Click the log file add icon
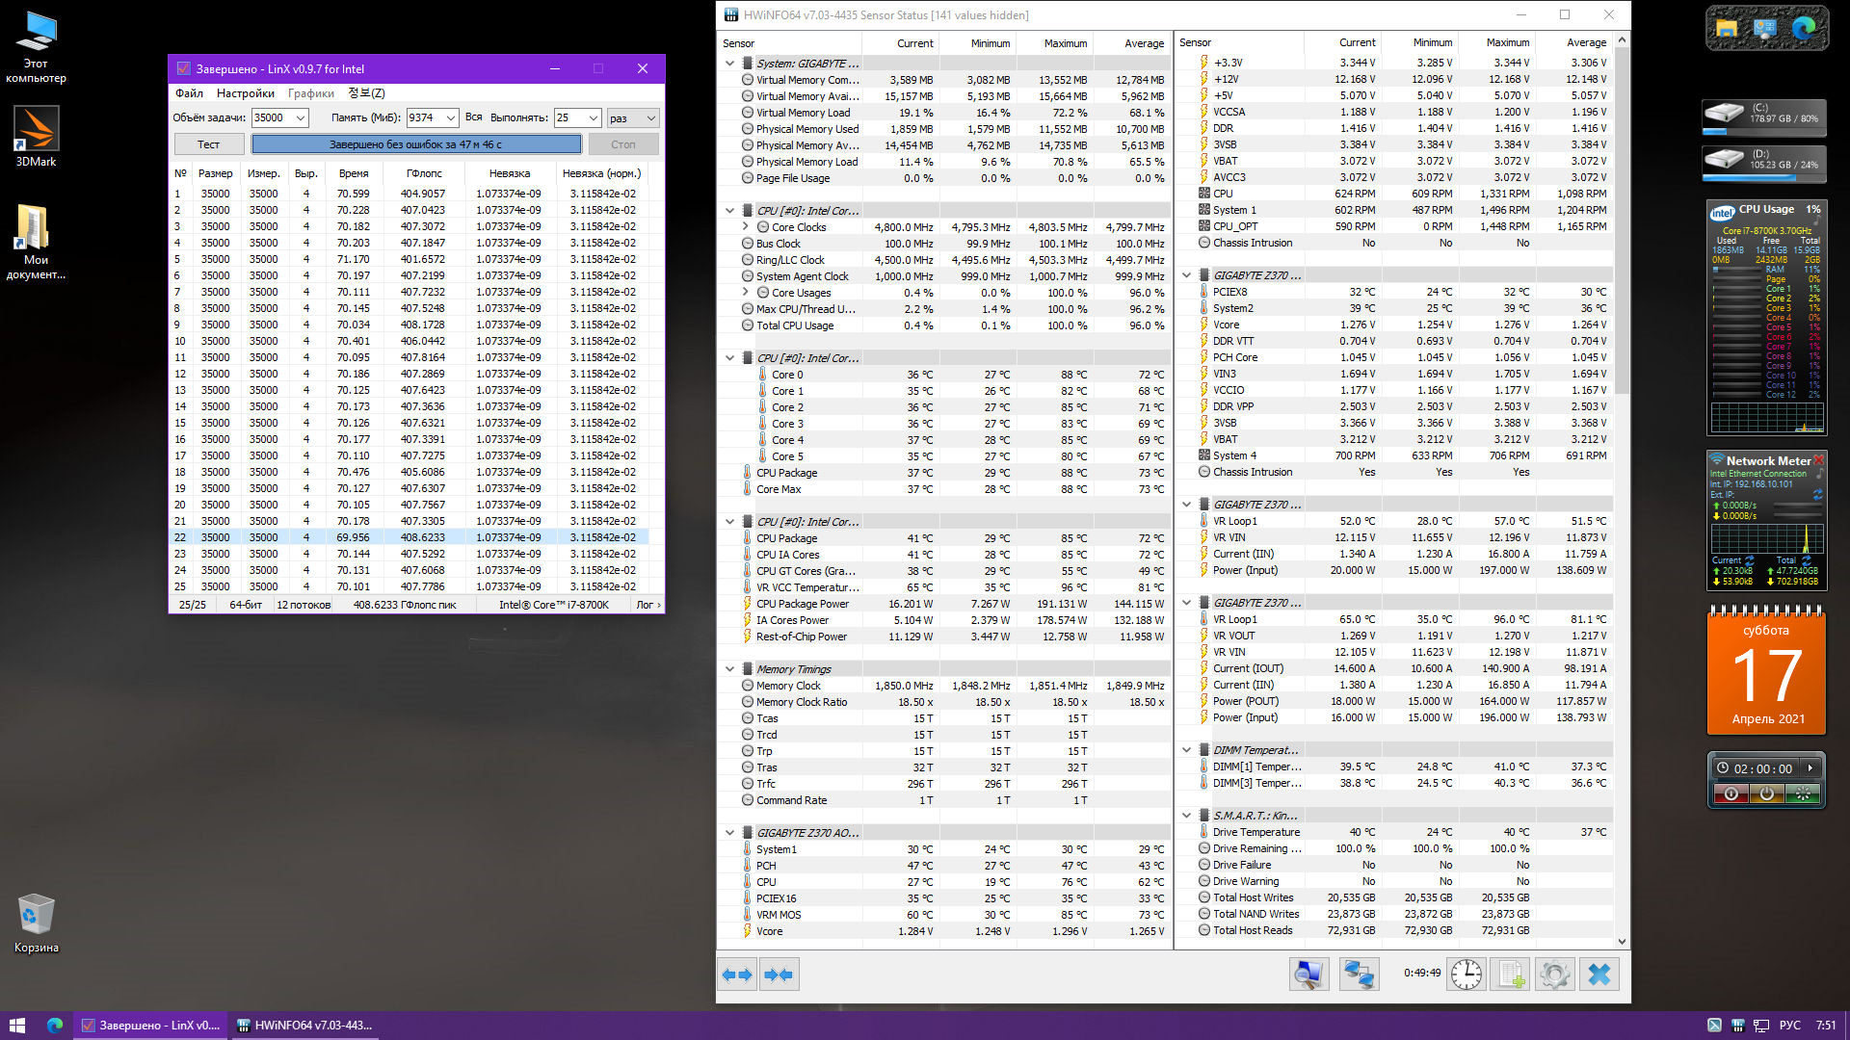This screenshot has width=1850, height=1040. coord(1511,975)
